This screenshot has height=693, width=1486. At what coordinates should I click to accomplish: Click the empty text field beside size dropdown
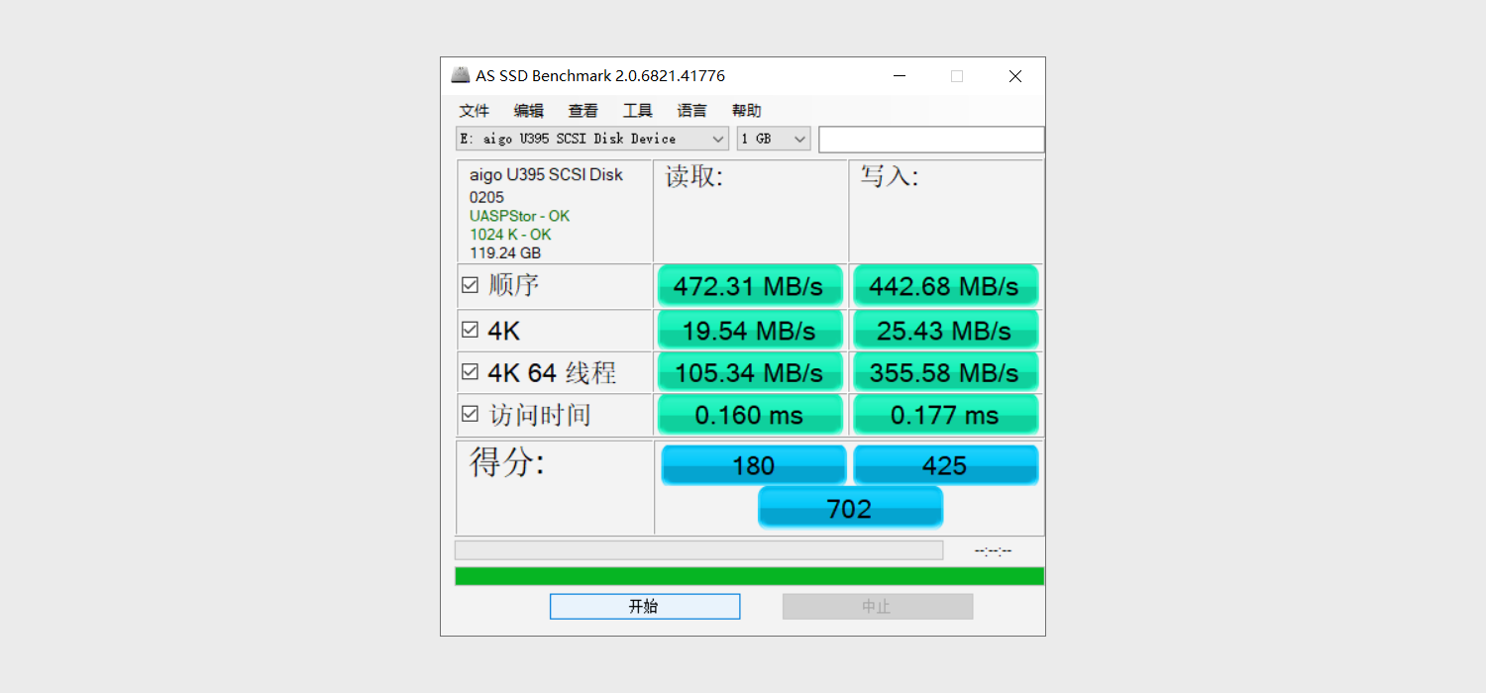(931, 140)
